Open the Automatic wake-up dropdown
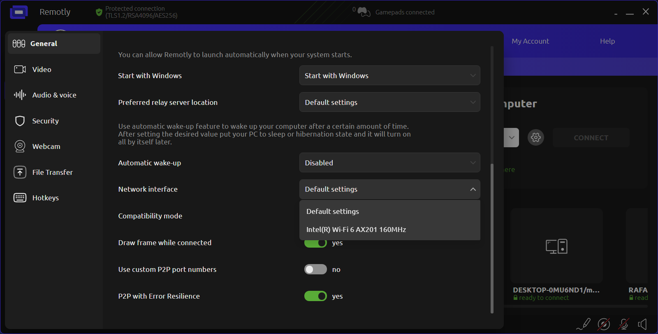Viewport: 658px width, 334px height. click(389, 162)
